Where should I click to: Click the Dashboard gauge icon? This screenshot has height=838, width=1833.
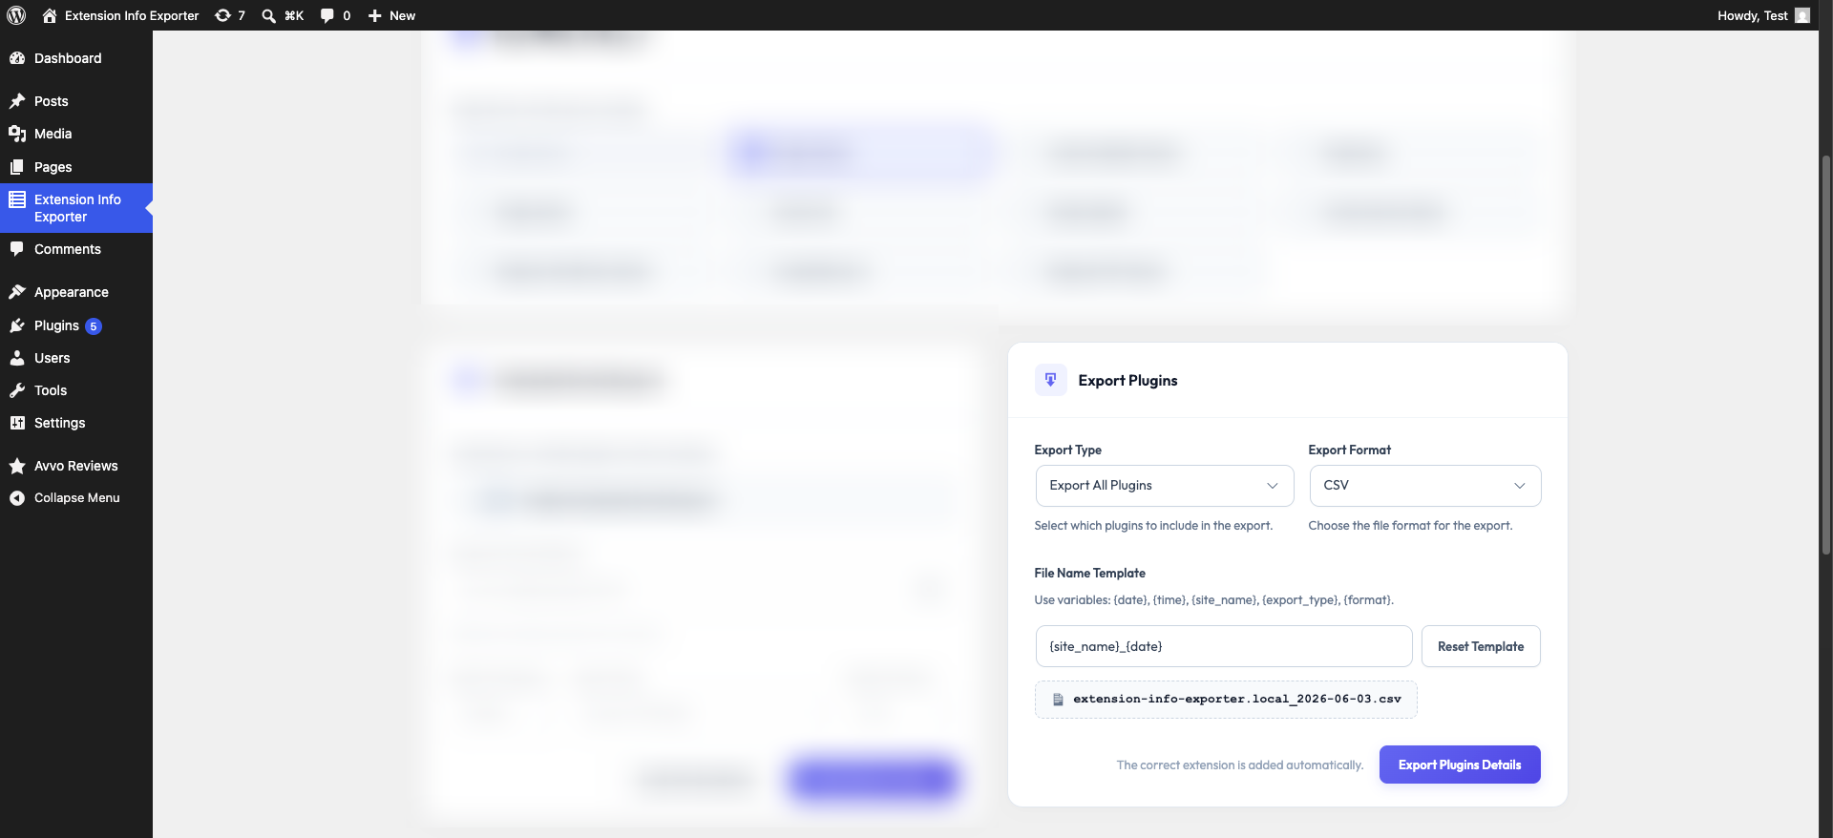pyautogui.click(x=17, y=58)
